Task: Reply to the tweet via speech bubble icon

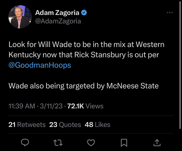Action: click(x=25, y=142)
